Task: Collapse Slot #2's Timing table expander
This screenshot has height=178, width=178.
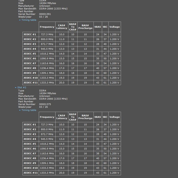Action: (27, 110)
